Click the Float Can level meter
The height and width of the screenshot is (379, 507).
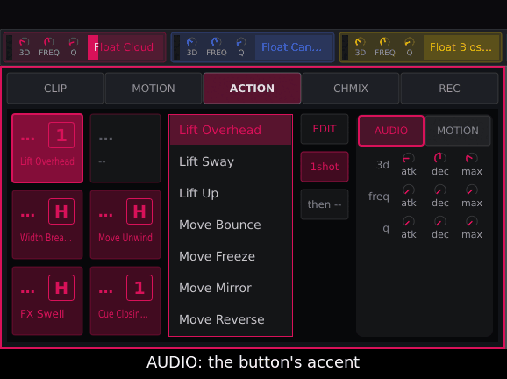coord(176,47)
